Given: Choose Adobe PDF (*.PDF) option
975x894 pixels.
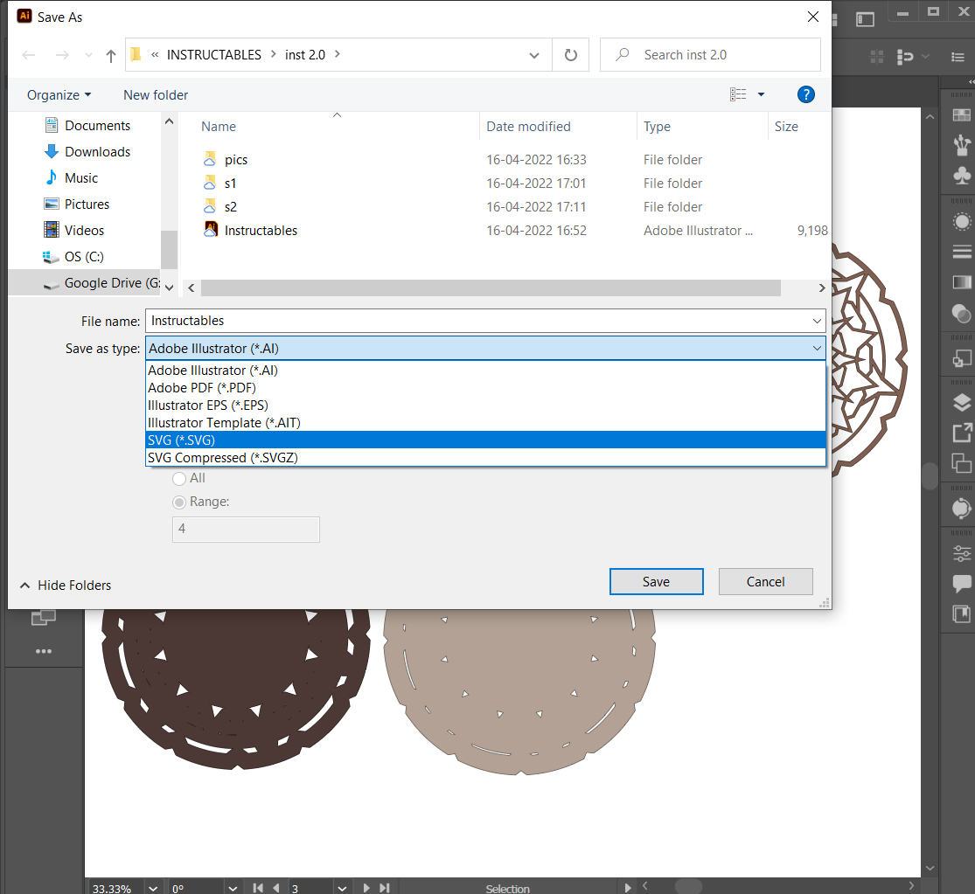Looking at the screenshot, I should click(x=485, y=388).
